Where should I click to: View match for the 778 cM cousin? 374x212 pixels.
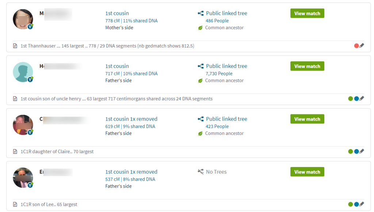pos(307,14)
